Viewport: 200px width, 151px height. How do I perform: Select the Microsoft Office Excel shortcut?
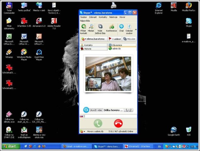click(9, 39)
